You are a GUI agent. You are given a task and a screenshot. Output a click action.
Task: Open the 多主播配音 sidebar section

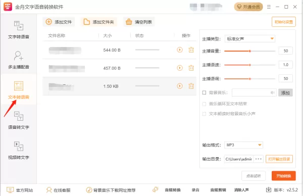(x=19, y=60)
